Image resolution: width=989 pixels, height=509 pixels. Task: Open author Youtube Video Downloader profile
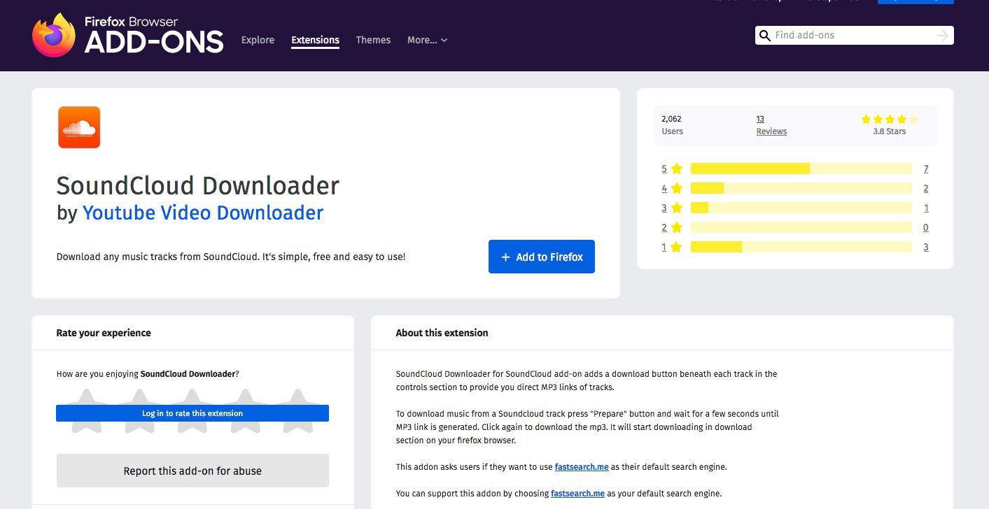click(x=203, y=213)
